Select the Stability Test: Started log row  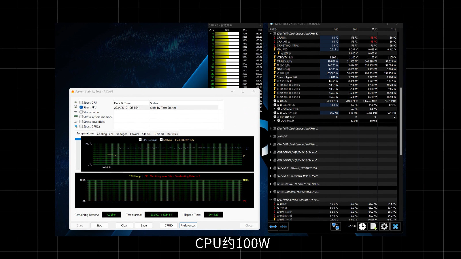click(x=166, y=108)
